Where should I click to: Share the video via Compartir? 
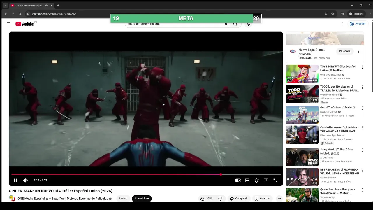238,199
